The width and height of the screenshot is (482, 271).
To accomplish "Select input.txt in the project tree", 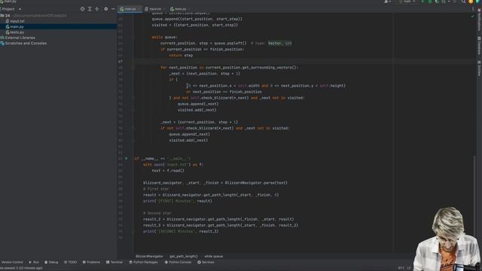I will point(17,21).
